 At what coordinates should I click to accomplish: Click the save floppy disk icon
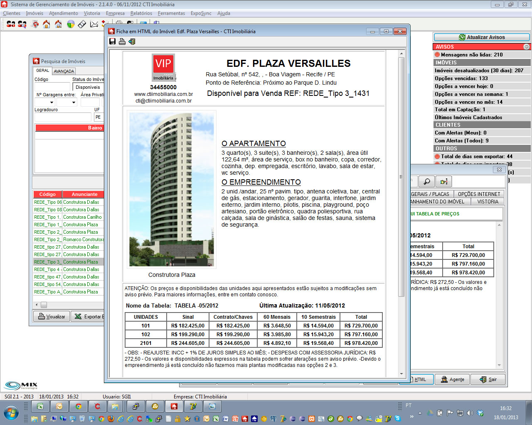[x=112, y=42]
